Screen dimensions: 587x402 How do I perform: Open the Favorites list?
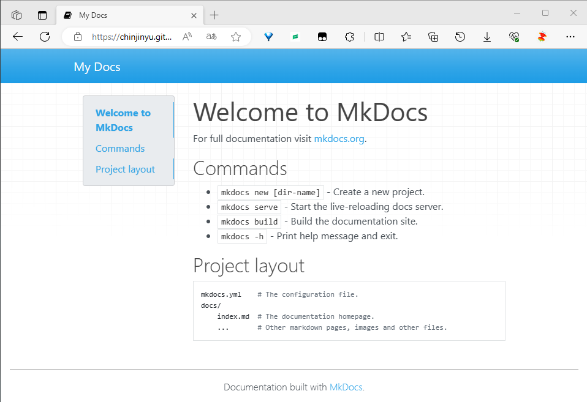pyautogui.click(x=406, y=37)
